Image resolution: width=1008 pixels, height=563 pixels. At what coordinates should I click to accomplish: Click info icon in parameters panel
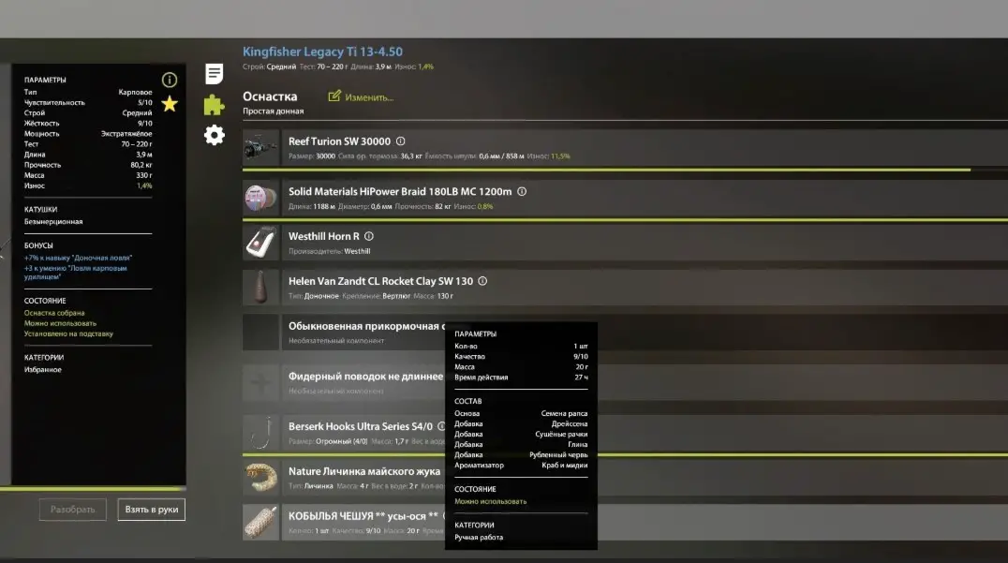coord(169,80)
